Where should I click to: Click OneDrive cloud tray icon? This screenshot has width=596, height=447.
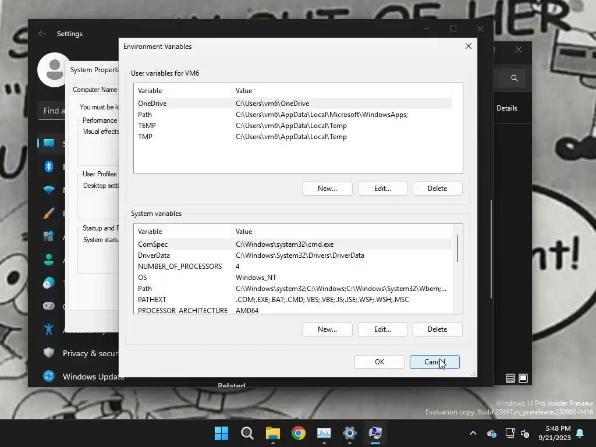491,433
